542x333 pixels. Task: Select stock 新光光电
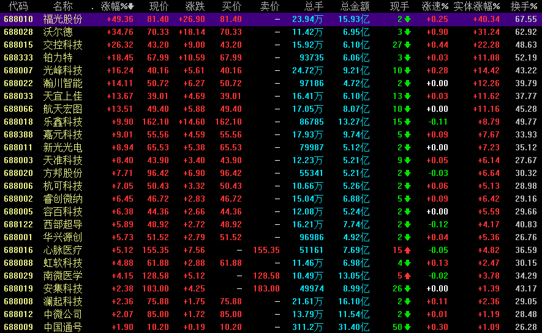[63, 147]
